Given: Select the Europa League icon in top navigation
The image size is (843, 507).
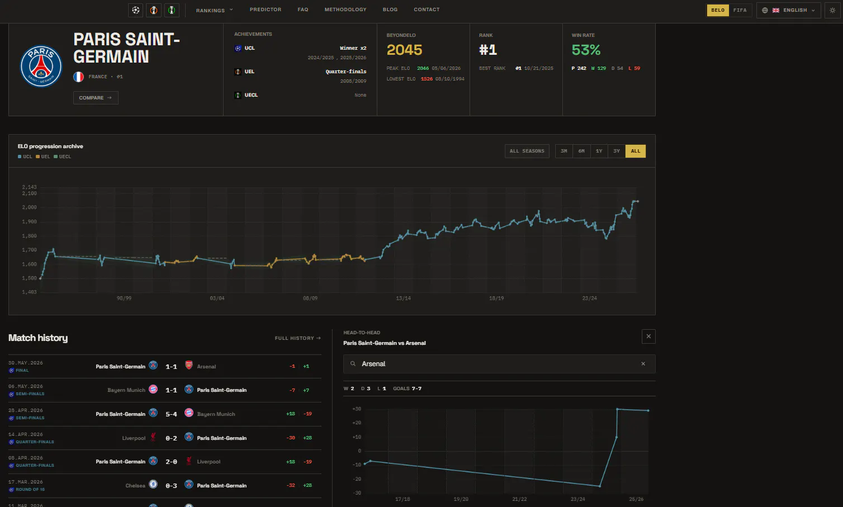Looking at the screenshot, I should click(x=154, y=10).
